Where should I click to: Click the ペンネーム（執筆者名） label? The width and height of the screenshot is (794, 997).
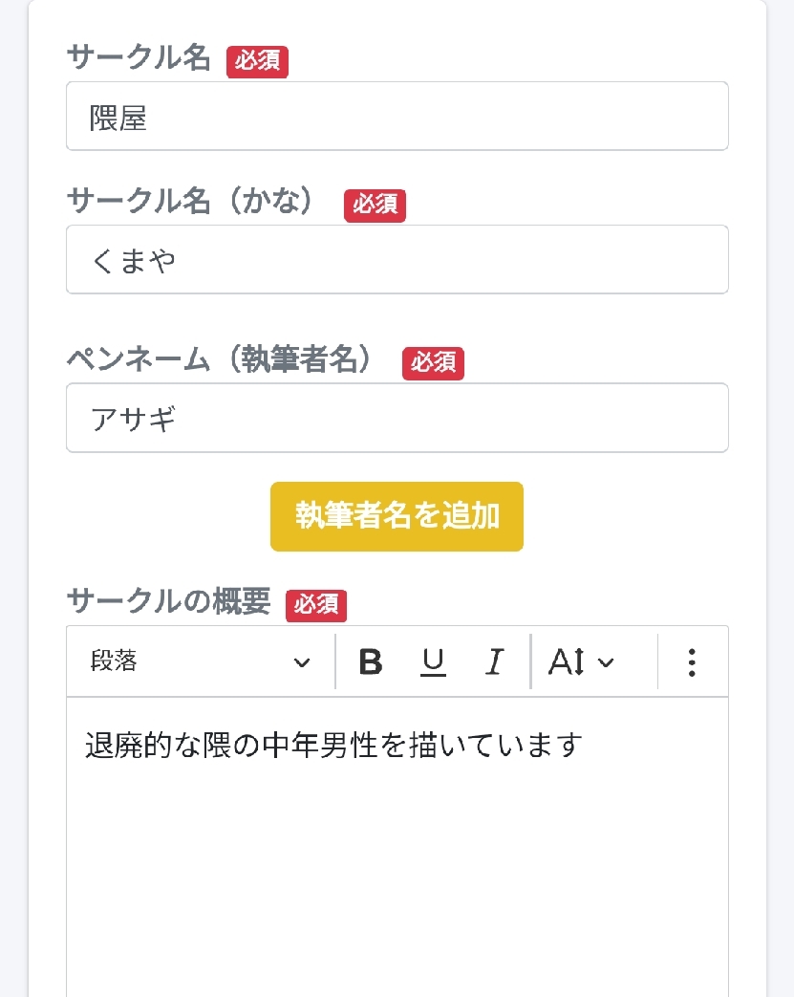219,359
